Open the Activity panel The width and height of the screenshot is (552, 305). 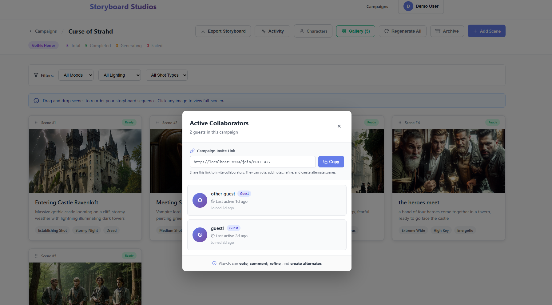click(x=272, y=31)
